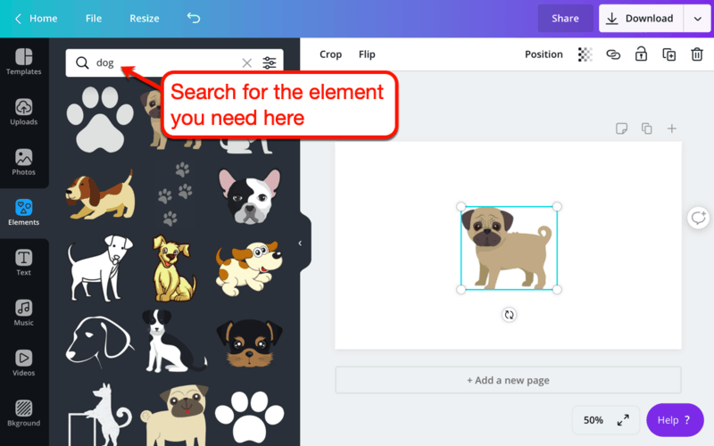The height and width of the screenshot is (446, 714).
Task: Click the magnifier search icon
Action: [x=82, y=62]
